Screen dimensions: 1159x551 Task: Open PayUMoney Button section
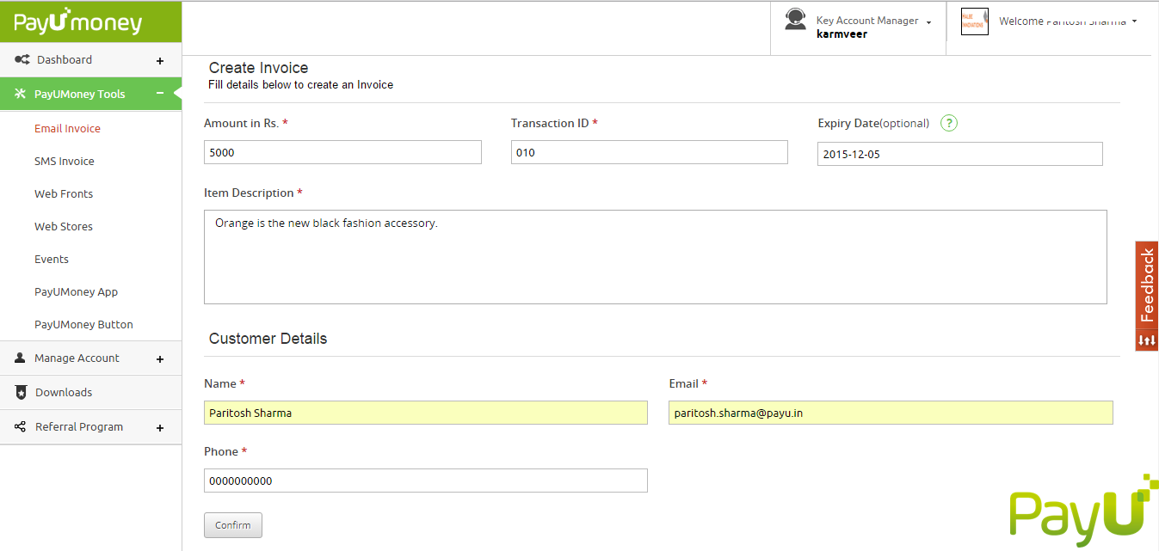(83, 324)
